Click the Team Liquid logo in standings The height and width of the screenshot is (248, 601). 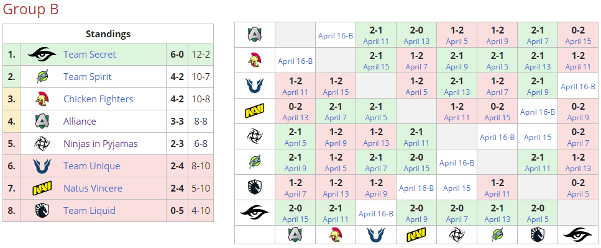42,211
